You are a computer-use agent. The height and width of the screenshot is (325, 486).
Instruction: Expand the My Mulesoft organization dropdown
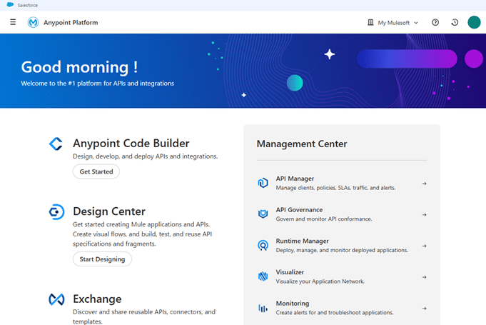pos(393,22)
